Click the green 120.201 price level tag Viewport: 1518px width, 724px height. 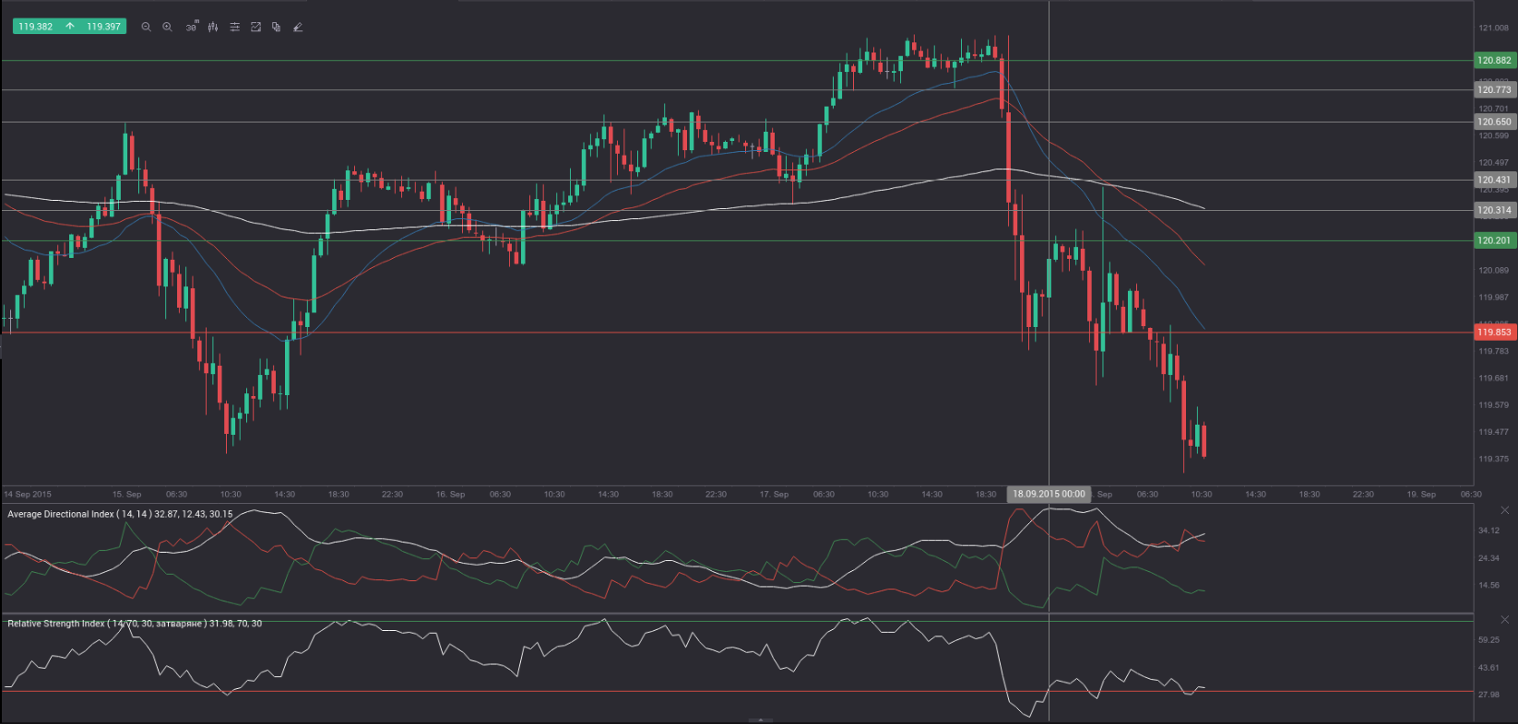[x=1494, y=240]
